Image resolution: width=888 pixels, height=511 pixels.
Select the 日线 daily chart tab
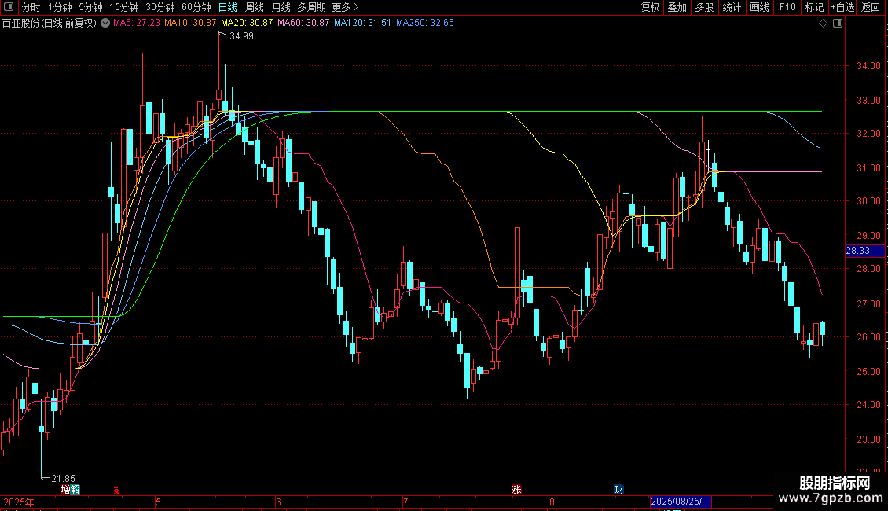[228, 7]
